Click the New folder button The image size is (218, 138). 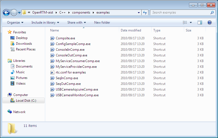pyautogui.click(x=102, y=23)
